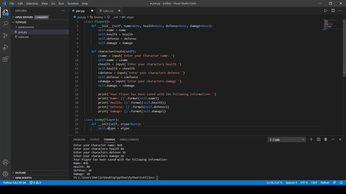The width and height of the screenshot is (346, 194).
Task: Close unsaved rules.txt tab via dot
Action: tap(119, 11)
